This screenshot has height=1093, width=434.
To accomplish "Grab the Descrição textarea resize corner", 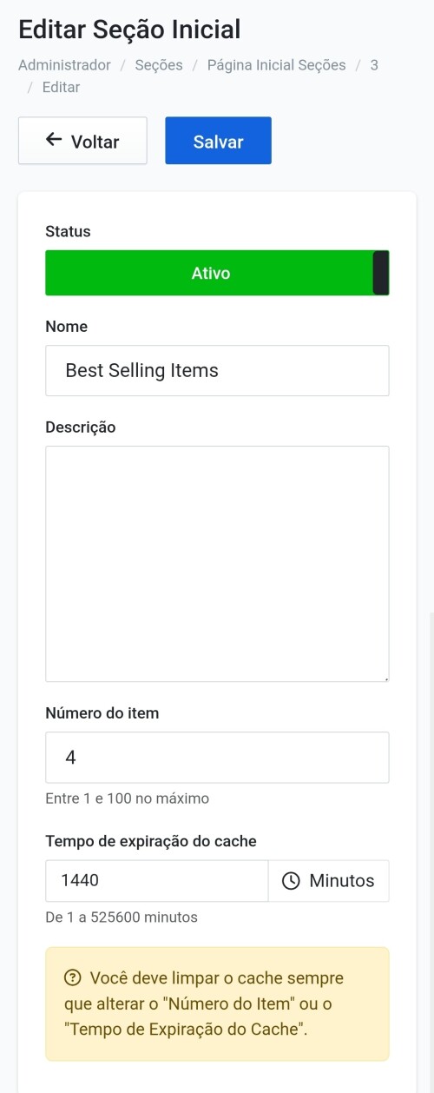I will click(x=385, y=678).
